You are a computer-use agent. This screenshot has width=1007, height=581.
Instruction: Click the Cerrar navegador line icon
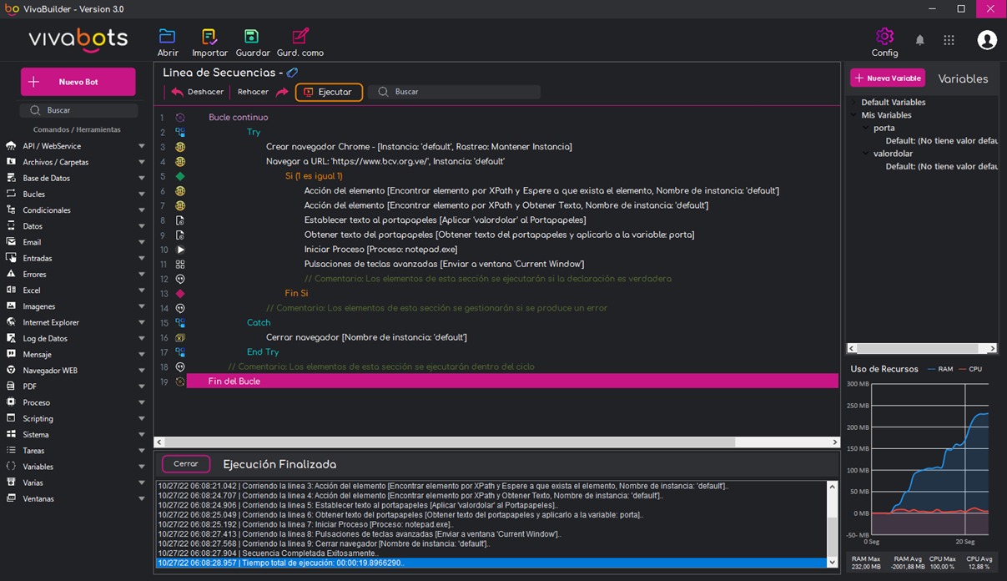tap(180, 337)
